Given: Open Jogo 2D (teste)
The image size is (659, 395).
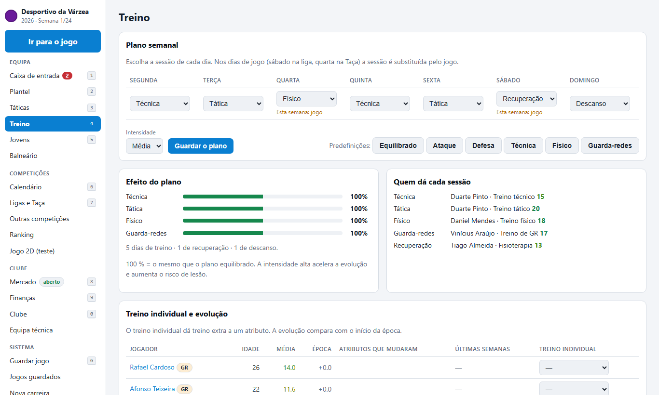Looking at the screenshot, I should 53,251.
